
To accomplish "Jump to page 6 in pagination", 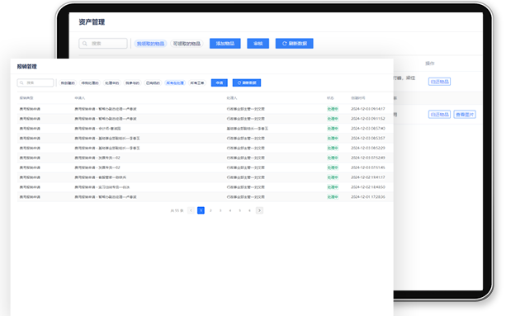I will pos(249,210).
